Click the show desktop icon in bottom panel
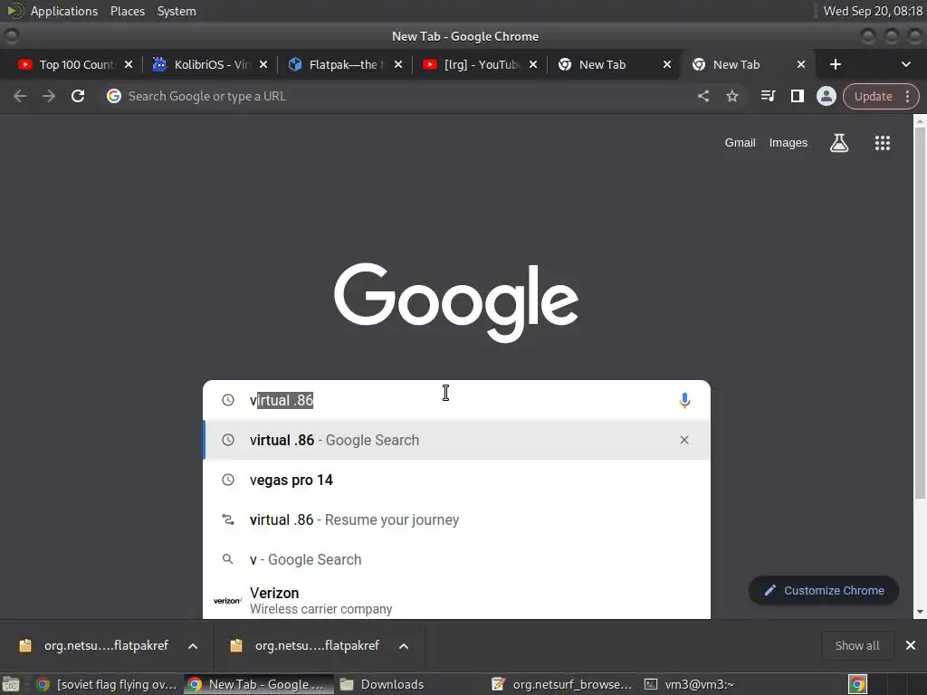The image size is (927, 695). click(x=11, y=684)
